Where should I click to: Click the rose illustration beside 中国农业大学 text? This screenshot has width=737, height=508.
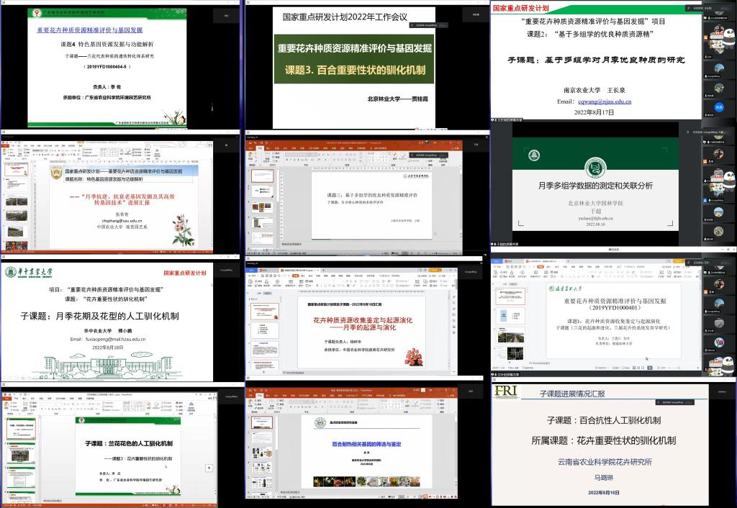(184, 230)
